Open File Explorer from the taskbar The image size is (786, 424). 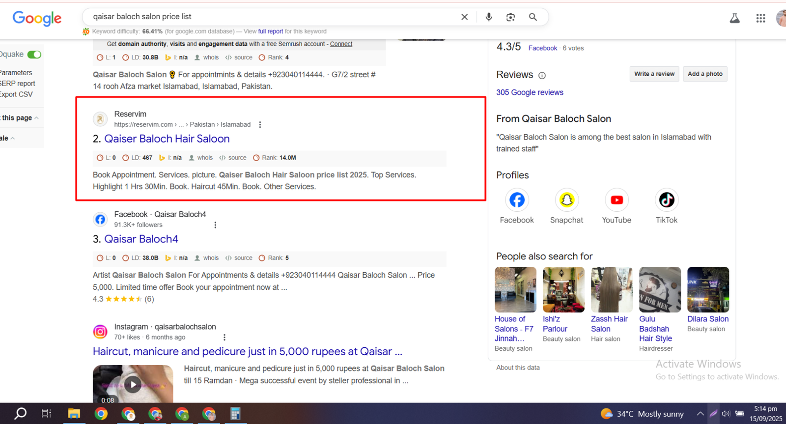[74, 414]
